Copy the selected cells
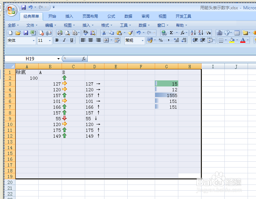 point(112,33)
